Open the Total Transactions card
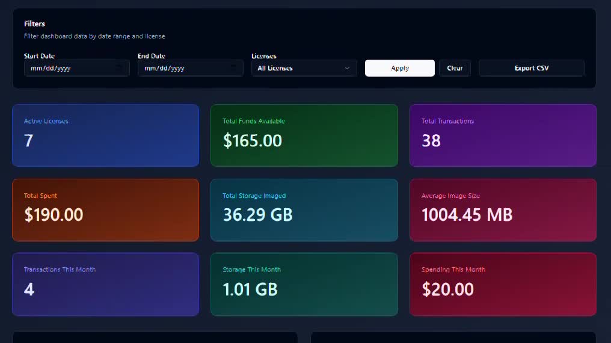Image resolution: width=611 pixels, height=343 pixels. pyautogui.click(x=503, y=135)
